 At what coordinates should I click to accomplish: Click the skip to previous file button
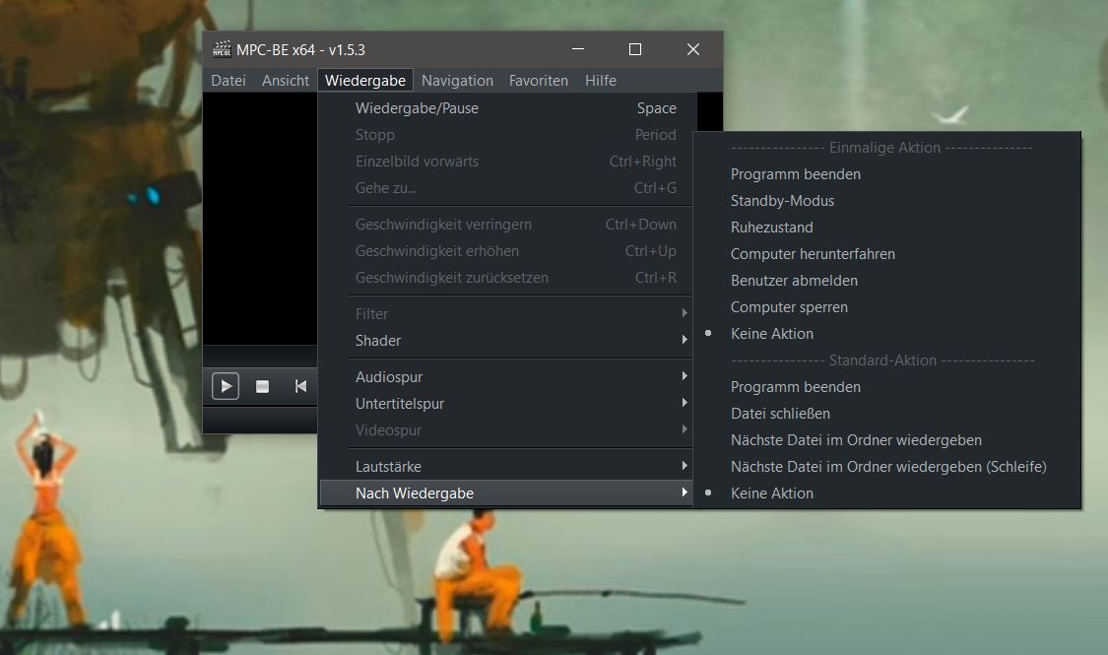[300, 386]
